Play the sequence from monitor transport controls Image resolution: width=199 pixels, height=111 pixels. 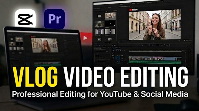point(154,45)
